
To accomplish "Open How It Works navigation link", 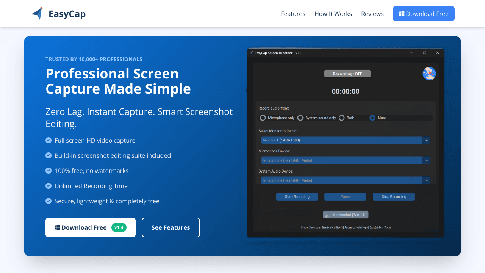I will pos(333,14).
